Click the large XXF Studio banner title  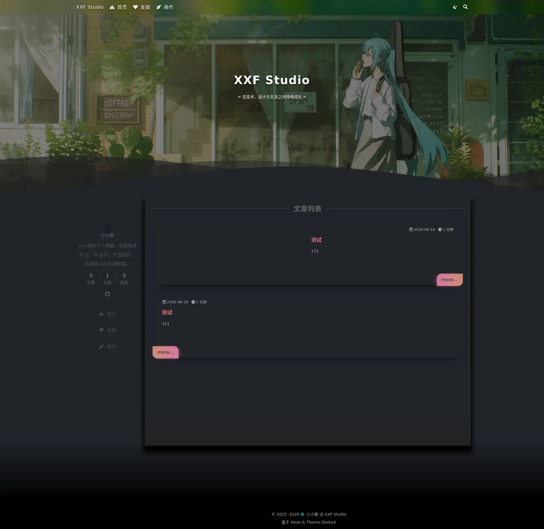(272, 80)
